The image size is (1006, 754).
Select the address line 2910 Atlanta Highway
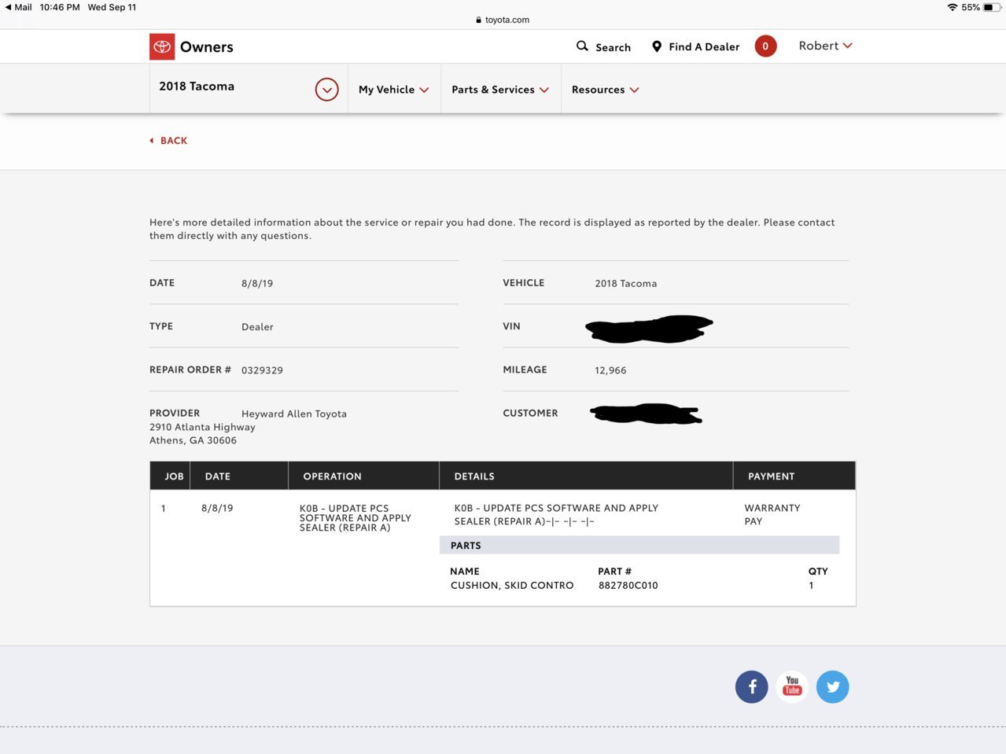[202, 427]
